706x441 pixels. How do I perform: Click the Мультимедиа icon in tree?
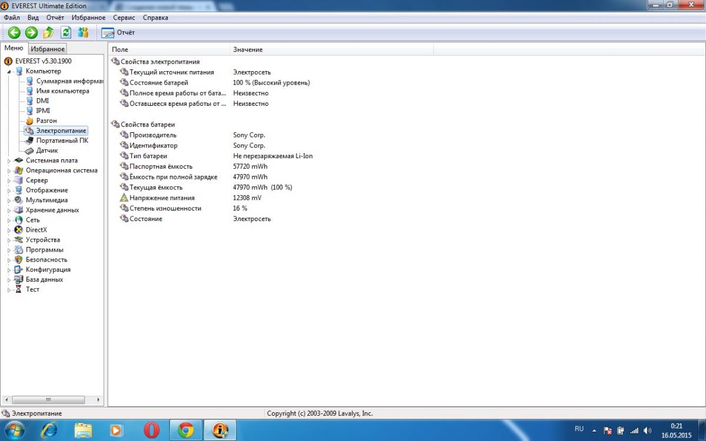(19, 200)
